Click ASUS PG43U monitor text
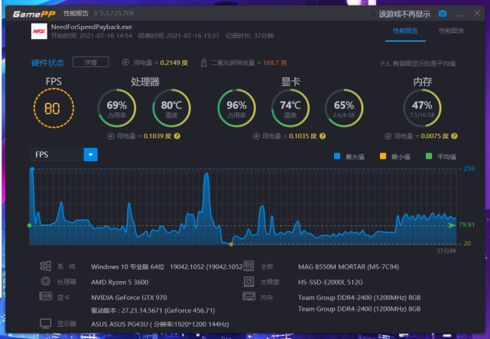Viewport: 490px width, 339px height. pos(160,324)
